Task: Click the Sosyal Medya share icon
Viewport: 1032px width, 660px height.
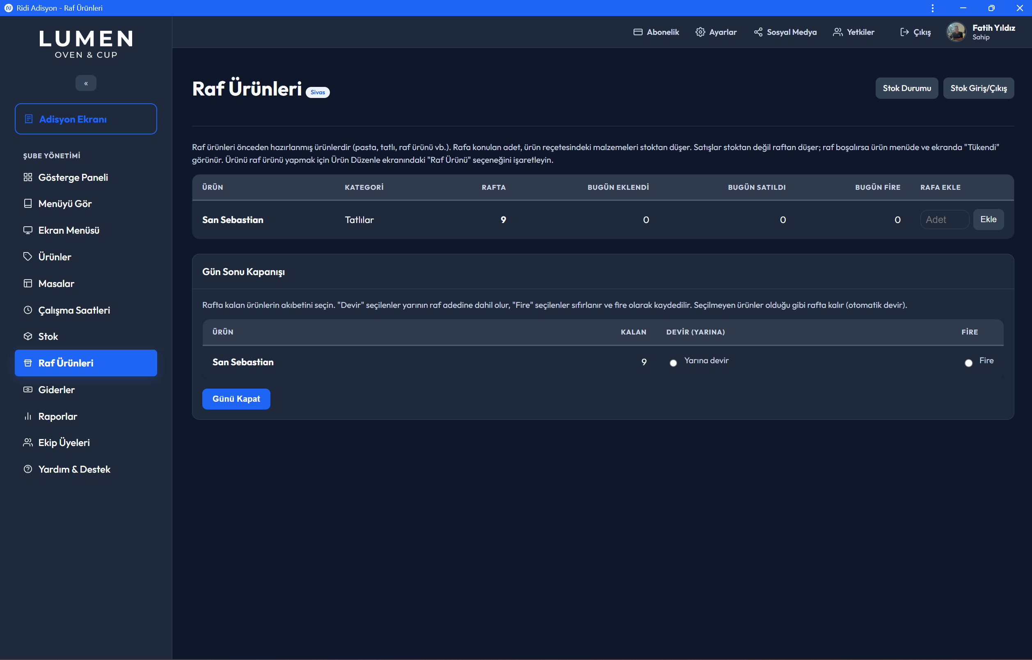Action: point(758,32)
